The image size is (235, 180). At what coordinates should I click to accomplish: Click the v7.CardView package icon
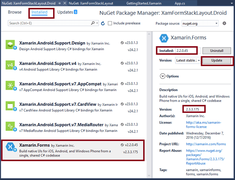[x=10, y=106]
